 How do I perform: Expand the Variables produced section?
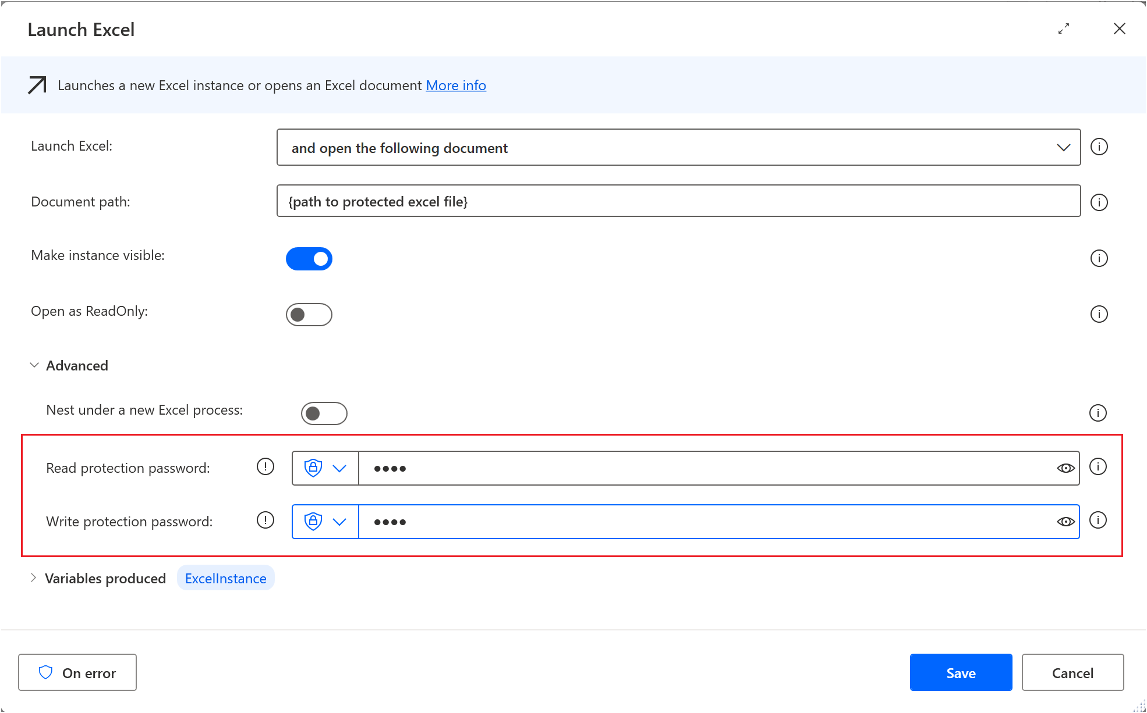tap(33, 577)
